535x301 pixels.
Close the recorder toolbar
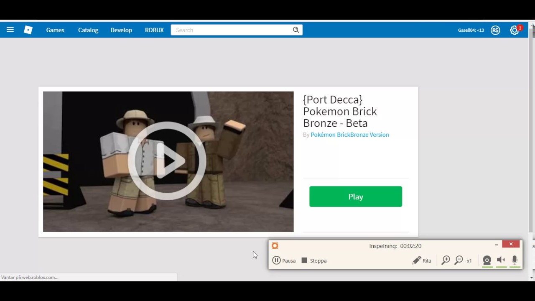tap(511, 244)
